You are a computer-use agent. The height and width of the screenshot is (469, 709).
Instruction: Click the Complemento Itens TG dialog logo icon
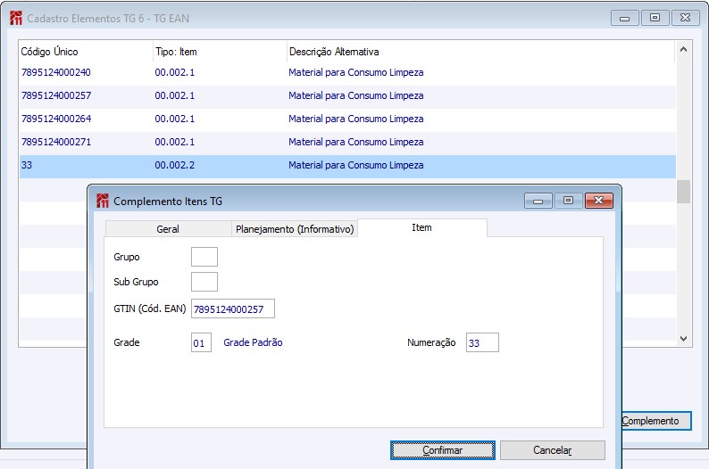click(103, 201)
